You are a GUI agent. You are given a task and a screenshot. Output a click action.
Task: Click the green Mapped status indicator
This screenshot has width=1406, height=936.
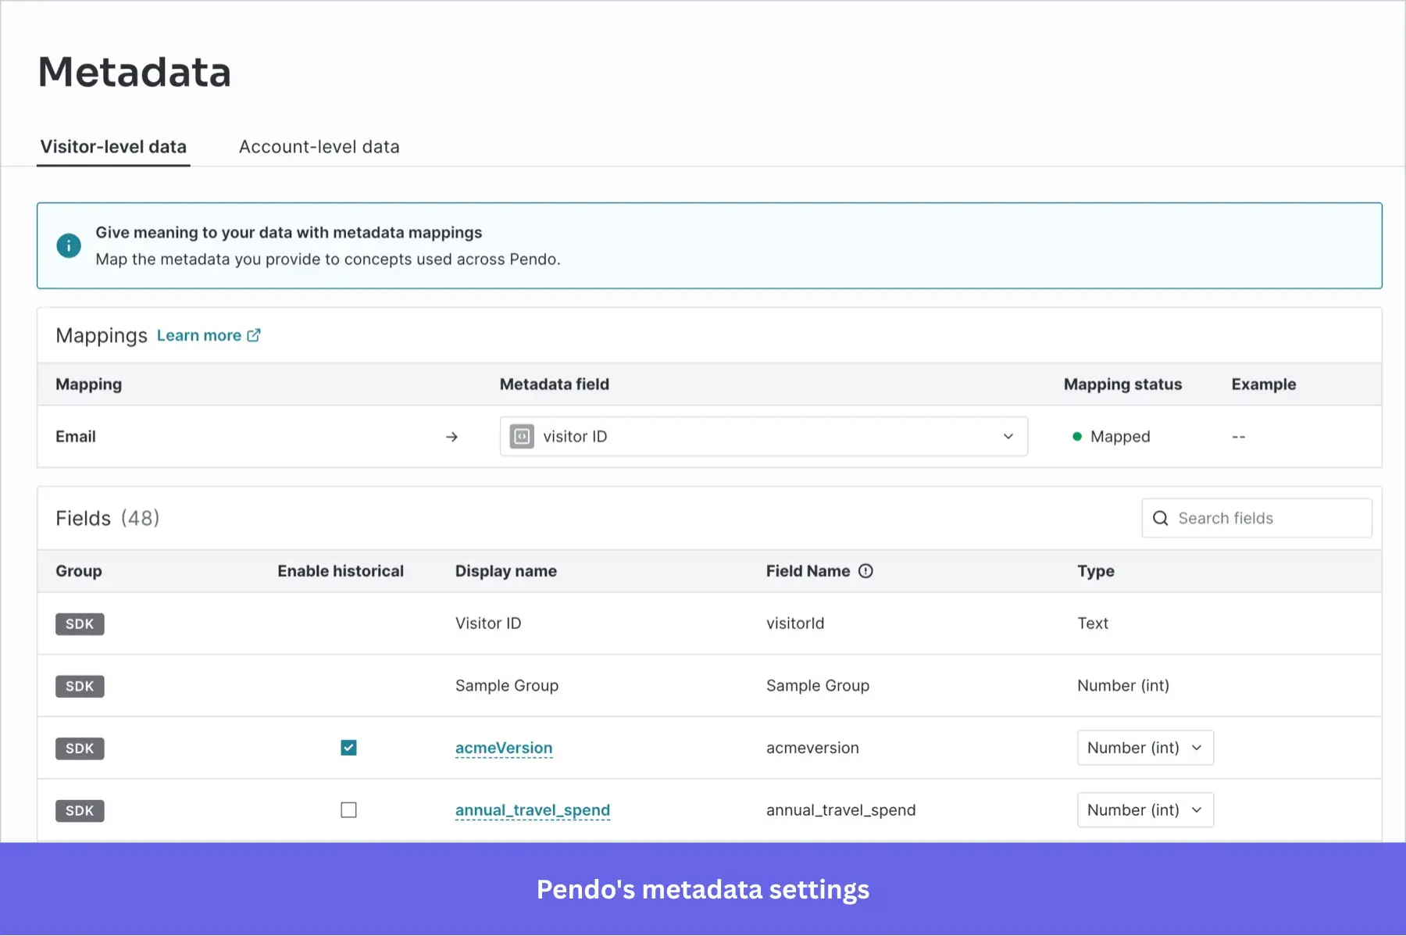(x=1079, y=436)
